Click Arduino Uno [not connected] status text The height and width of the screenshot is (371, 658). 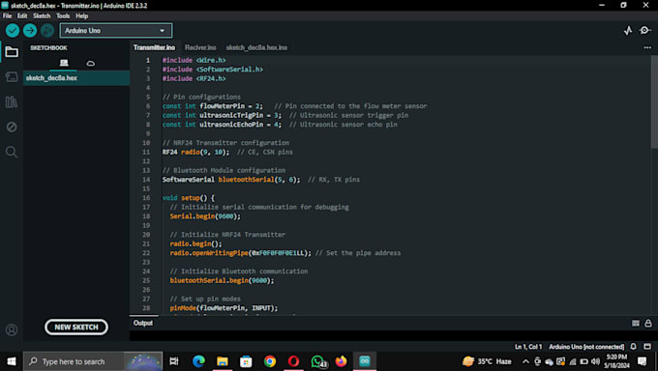586,347
